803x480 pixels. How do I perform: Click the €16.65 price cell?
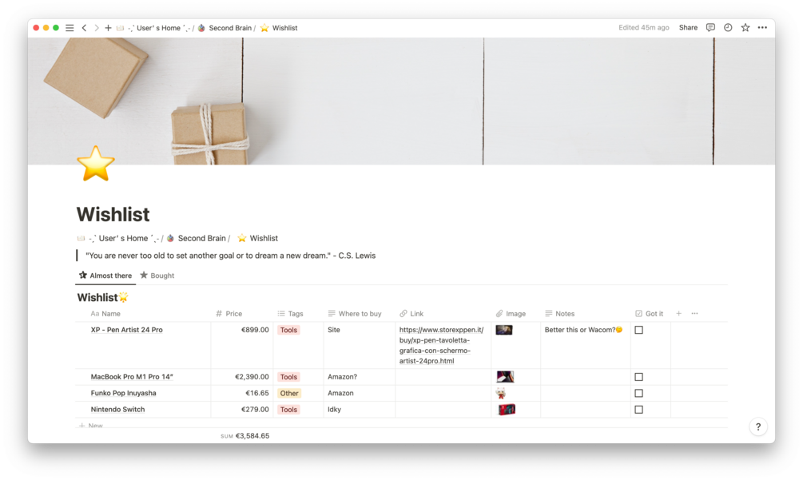pos(242,394)
